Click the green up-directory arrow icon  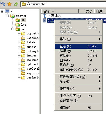point(16,4)
